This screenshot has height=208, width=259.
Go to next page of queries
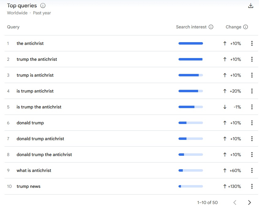tap(250, 203)
